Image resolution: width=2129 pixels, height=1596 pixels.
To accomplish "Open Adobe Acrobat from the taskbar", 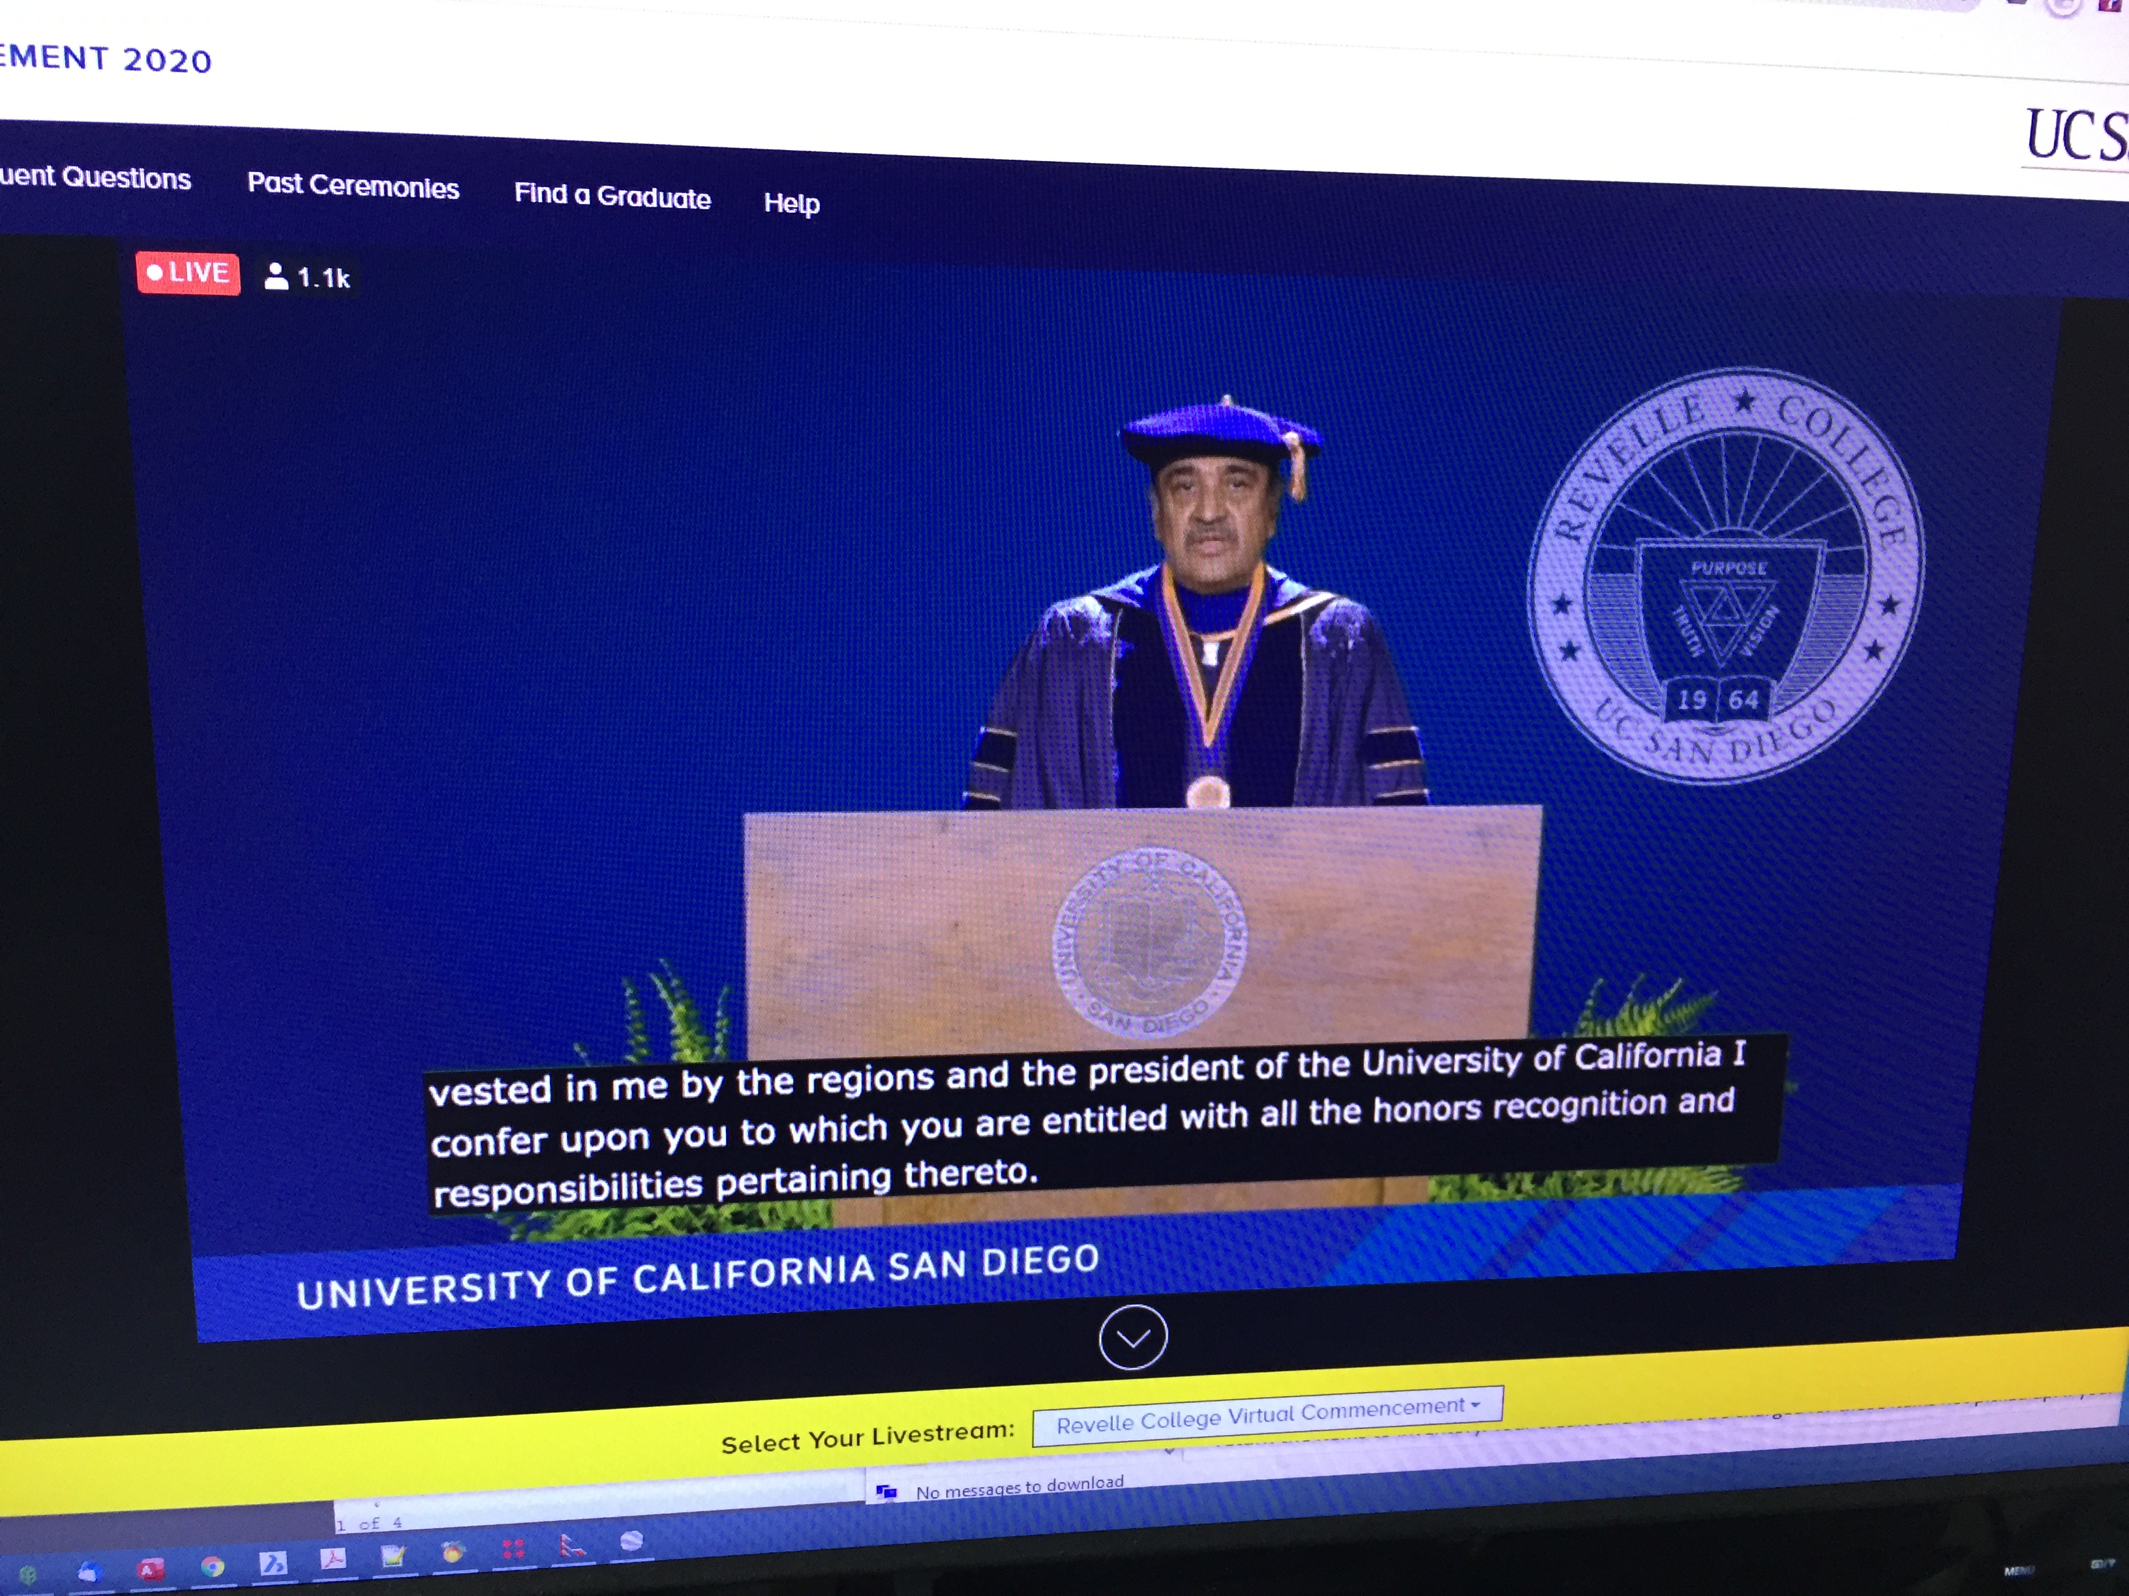I will point(333,1558).
